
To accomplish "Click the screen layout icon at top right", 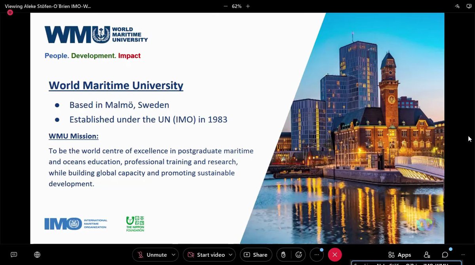I will [469, 6].
